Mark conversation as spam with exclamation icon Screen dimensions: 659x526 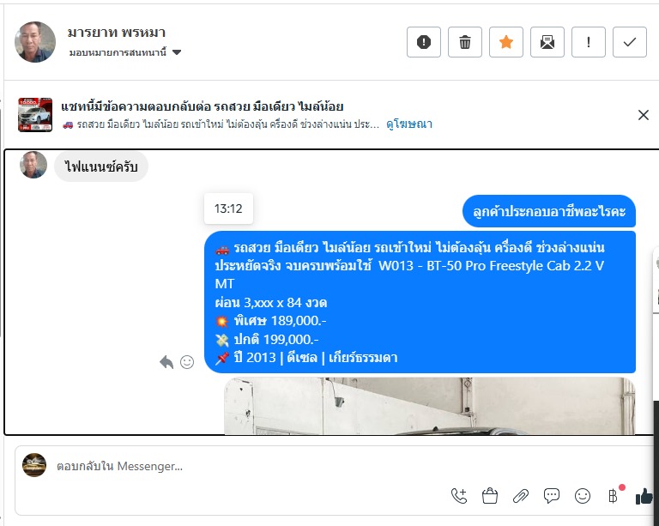(424, 42)
